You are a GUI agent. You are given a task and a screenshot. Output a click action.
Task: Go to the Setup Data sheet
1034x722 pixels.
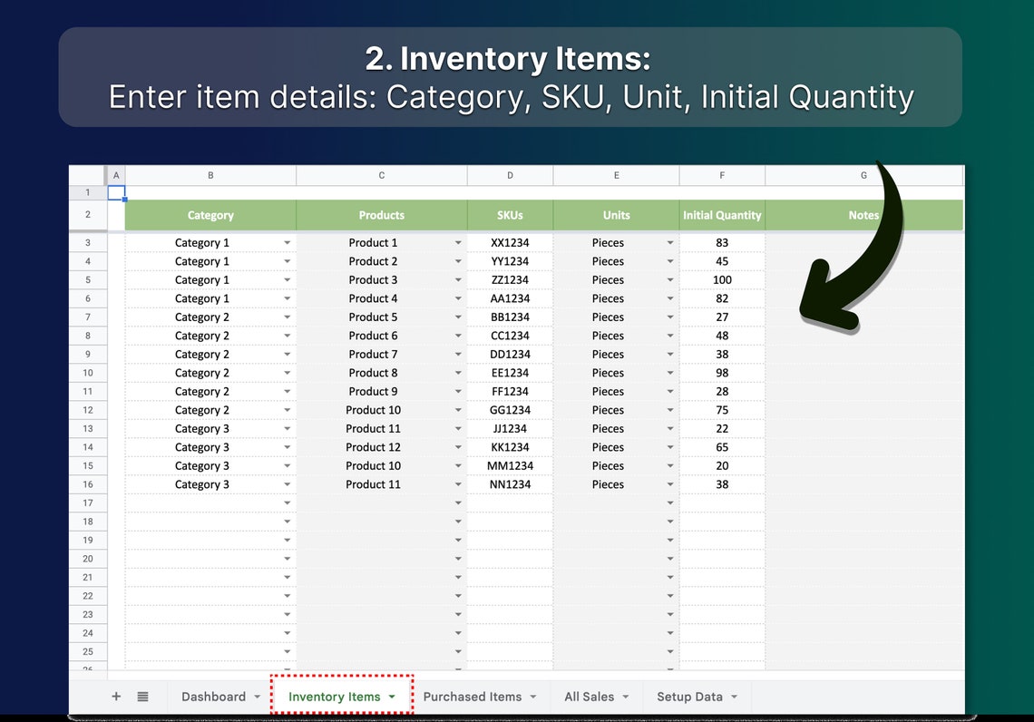click(x=689, y=696)
